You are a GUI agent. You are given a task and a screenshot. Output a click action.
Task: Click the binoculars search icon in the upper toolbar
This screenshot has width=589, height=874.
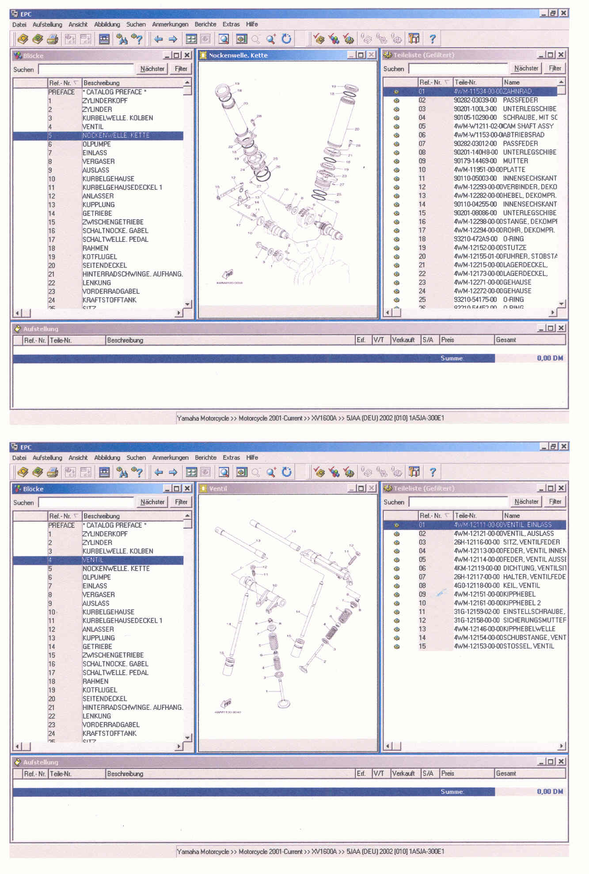click(x=122, y=39)
